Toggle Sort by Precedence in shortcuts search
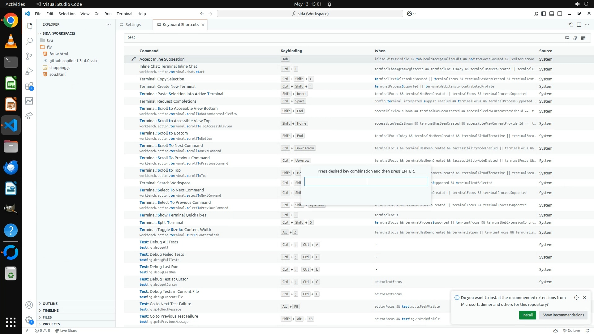The height and width of the screenshot is (334, 594). pyautogui.click(x=575, y=38)
